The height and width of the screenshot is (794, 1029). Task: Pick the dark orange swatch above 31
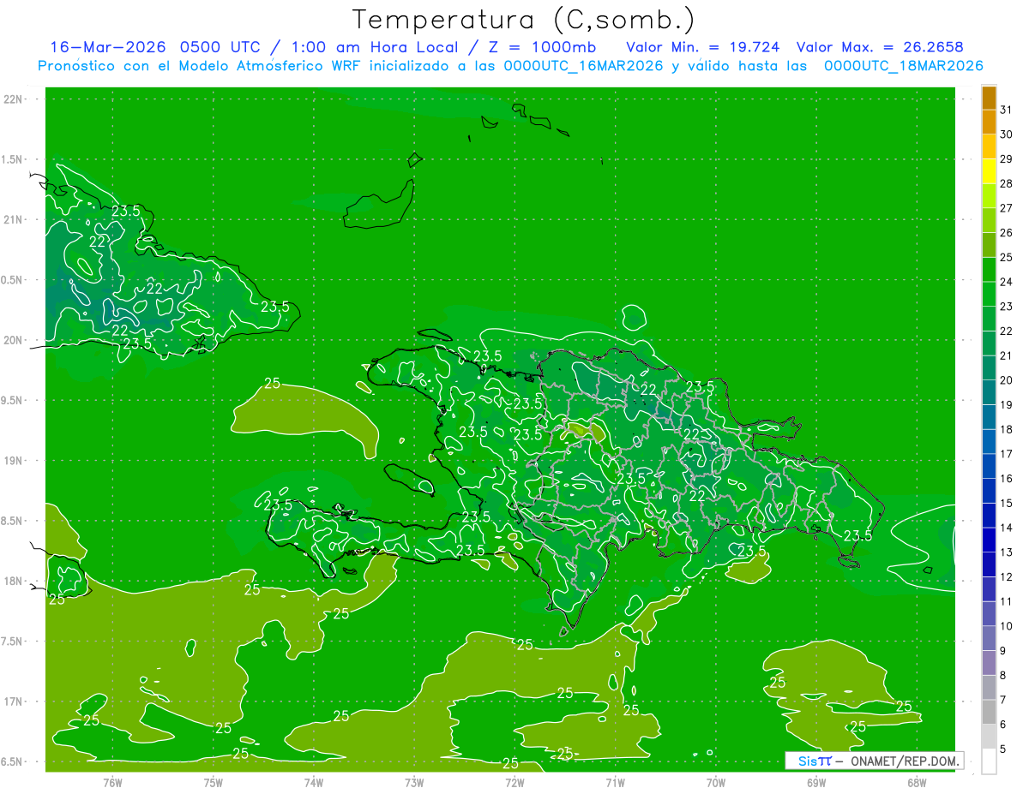click(x=989, y=98)
